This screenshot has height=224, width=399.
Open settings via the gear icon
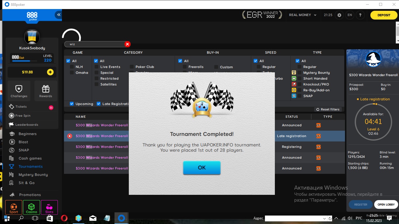(339, 15)
